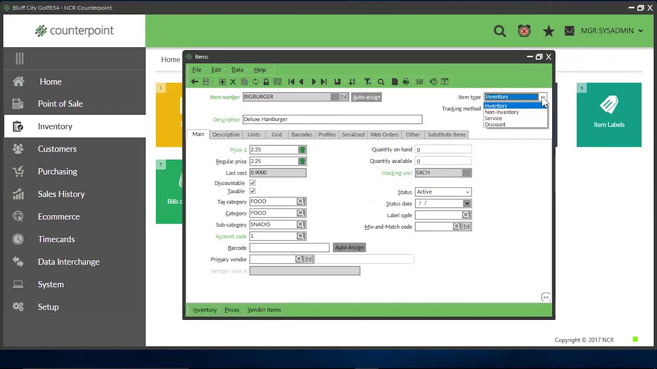Look up Primary vendor value

point(299,259)
